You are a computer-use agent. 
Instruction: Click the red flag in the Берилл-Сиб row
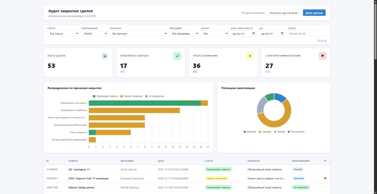[x=325, y=179]
